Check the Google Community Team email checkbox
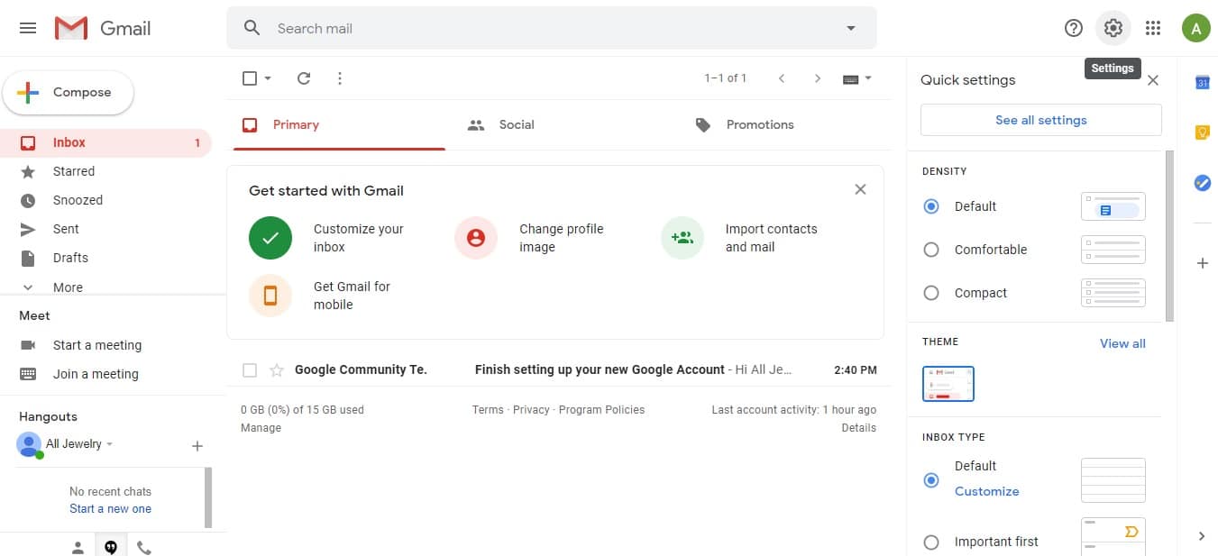Screen dimensions: 1218x556 [250, 369]
